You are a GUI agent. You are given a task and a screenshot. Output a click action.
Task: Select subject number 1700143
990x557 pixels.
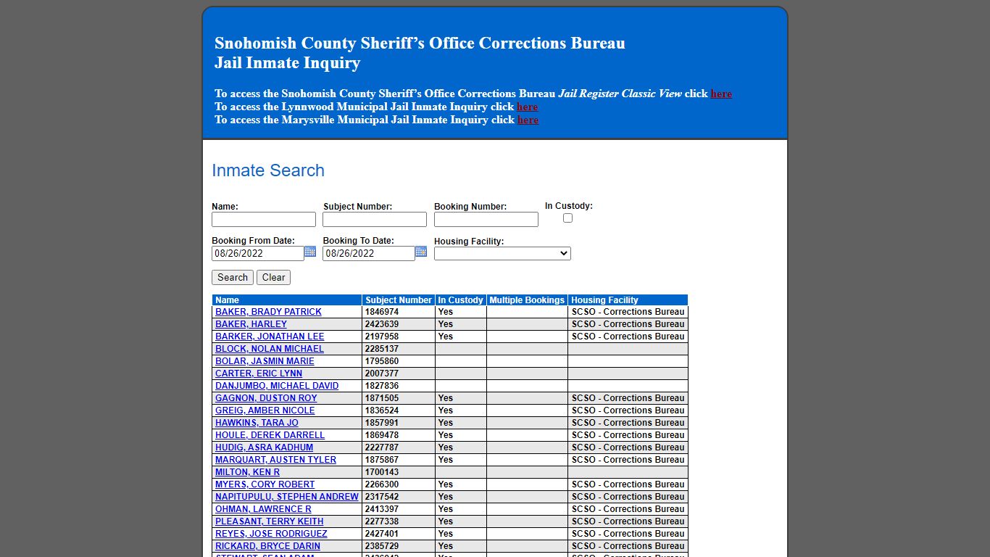[x=382, y=472]
